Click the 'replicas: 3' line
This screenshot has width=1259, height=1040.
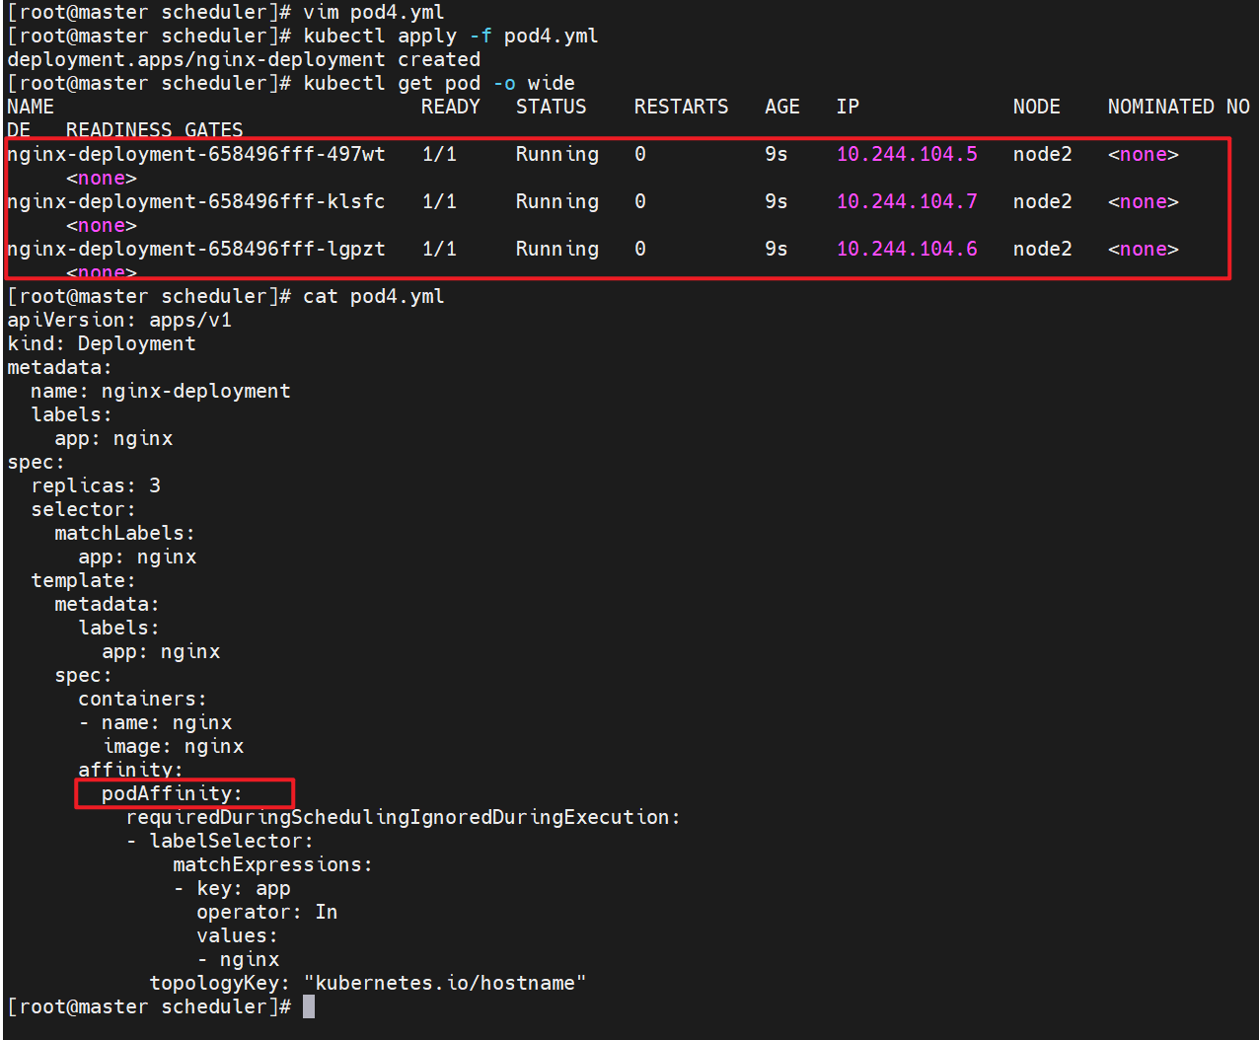(x=96, y=485)
